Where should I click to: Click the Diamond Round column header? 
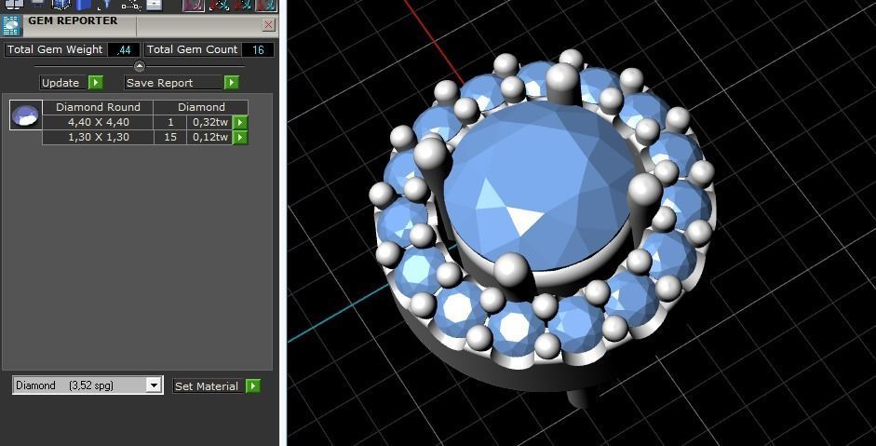tap(98, 107)
